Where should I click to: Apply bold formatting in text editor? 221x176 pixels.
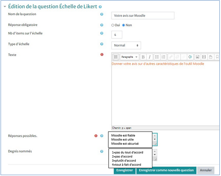coord(143,57)
